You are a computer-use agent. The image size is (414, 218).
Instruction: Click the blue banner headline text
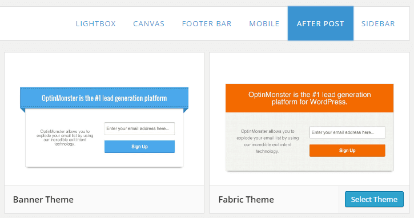[104, 98]
